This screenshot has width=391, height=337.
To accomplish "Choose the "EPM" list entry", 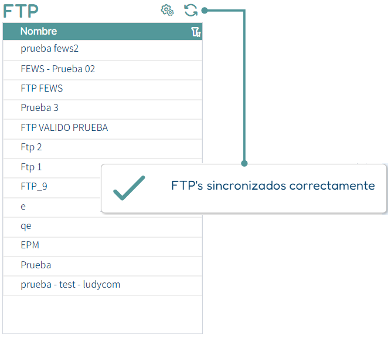I will point(103,247).
